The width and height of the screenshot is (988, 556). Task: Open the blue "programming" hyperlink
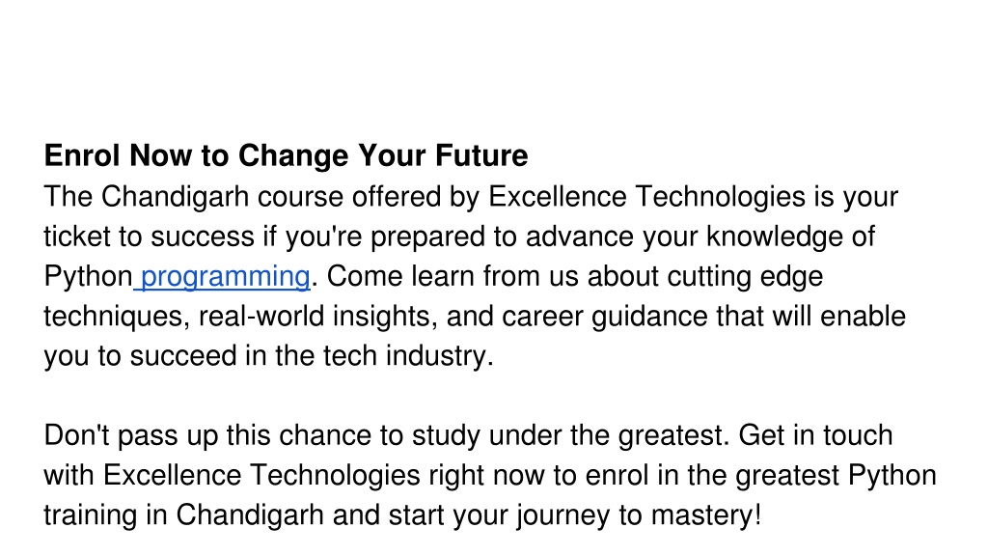(x=225, y=277)
